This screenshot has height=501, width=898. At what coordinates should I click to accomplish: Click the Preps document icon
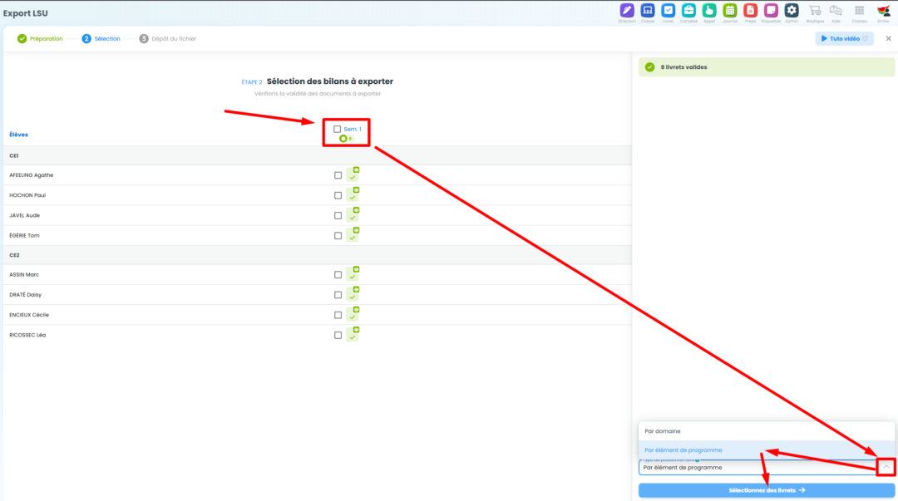click(x=750, y=11)
